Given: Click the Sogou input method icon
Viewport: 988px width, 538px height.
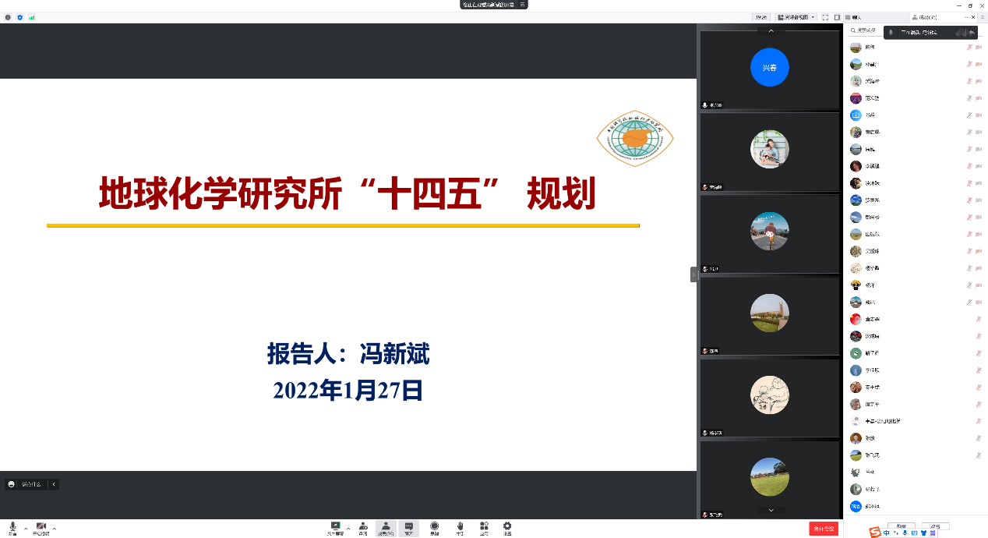Looking at the screenshot, I should tap(875, 533).
